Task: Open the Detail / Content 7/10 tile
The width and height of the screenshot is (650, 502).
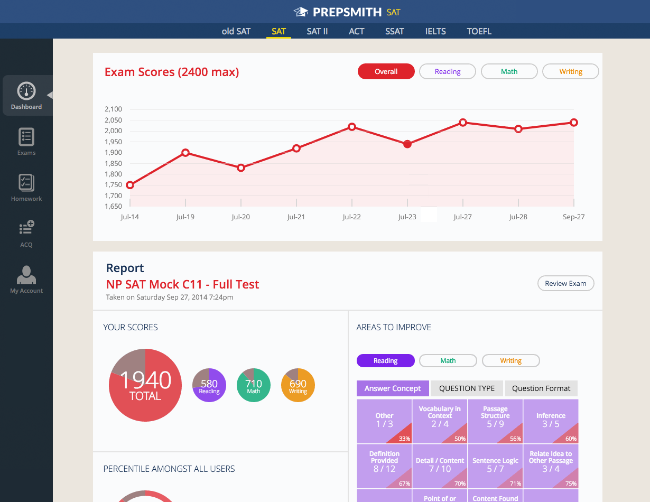Action: [x=440, y=466]
